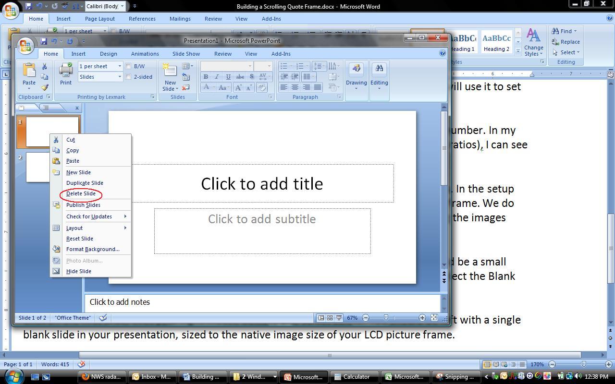Click the spell check icon in PowerPoint status bar
The width and height of the screenshot is (615, 384).
tap(102, 318)
